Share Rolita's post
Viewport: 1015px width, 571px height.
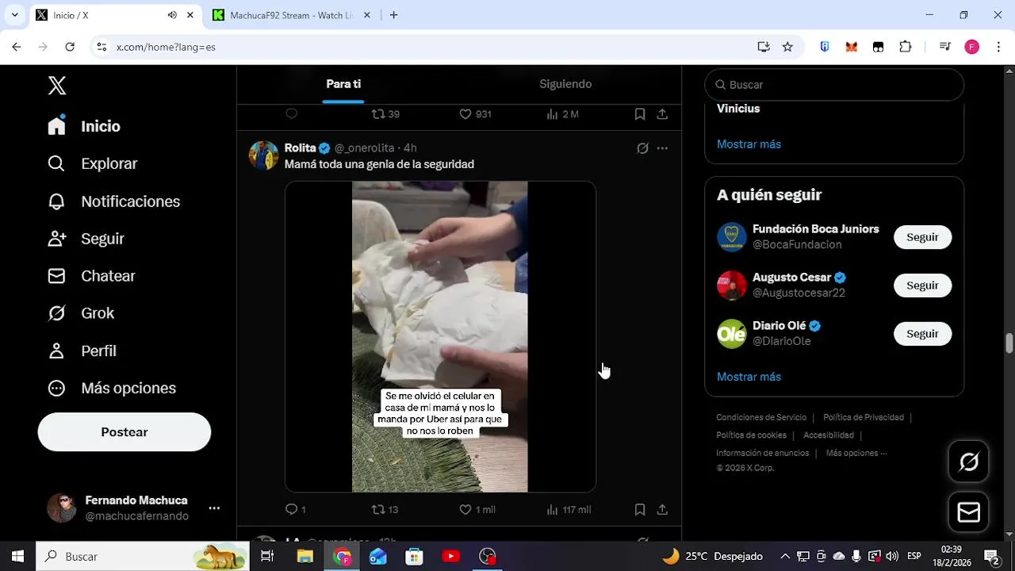(x=662, y=509)
